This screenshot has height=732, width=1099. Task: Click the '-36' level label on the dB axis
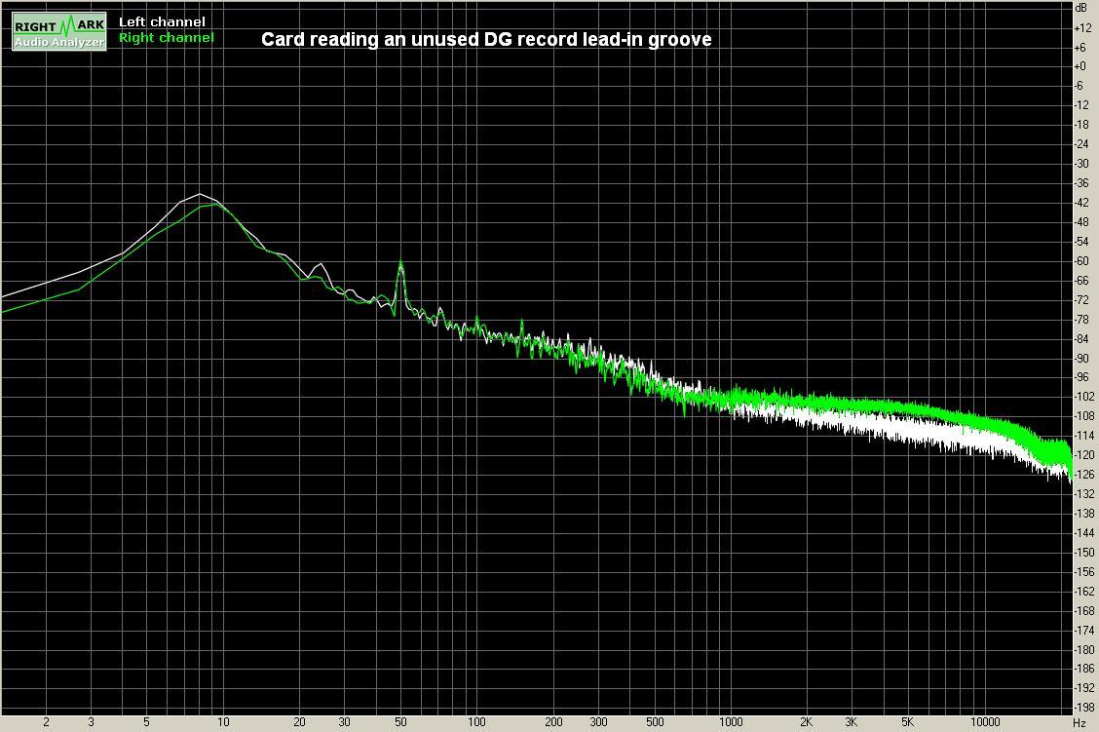coord(1082,183)
